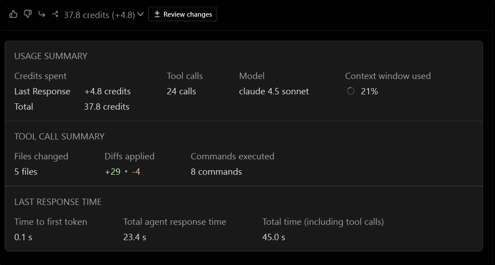This screenshot has width=495, height=265.
Task: Click the 37.8 credits (+4.8) label
Action: click(x=99, y=14)
